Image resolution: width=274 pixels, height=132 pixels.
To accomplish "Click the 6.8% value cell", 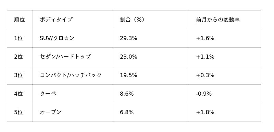I will (151, 112).
